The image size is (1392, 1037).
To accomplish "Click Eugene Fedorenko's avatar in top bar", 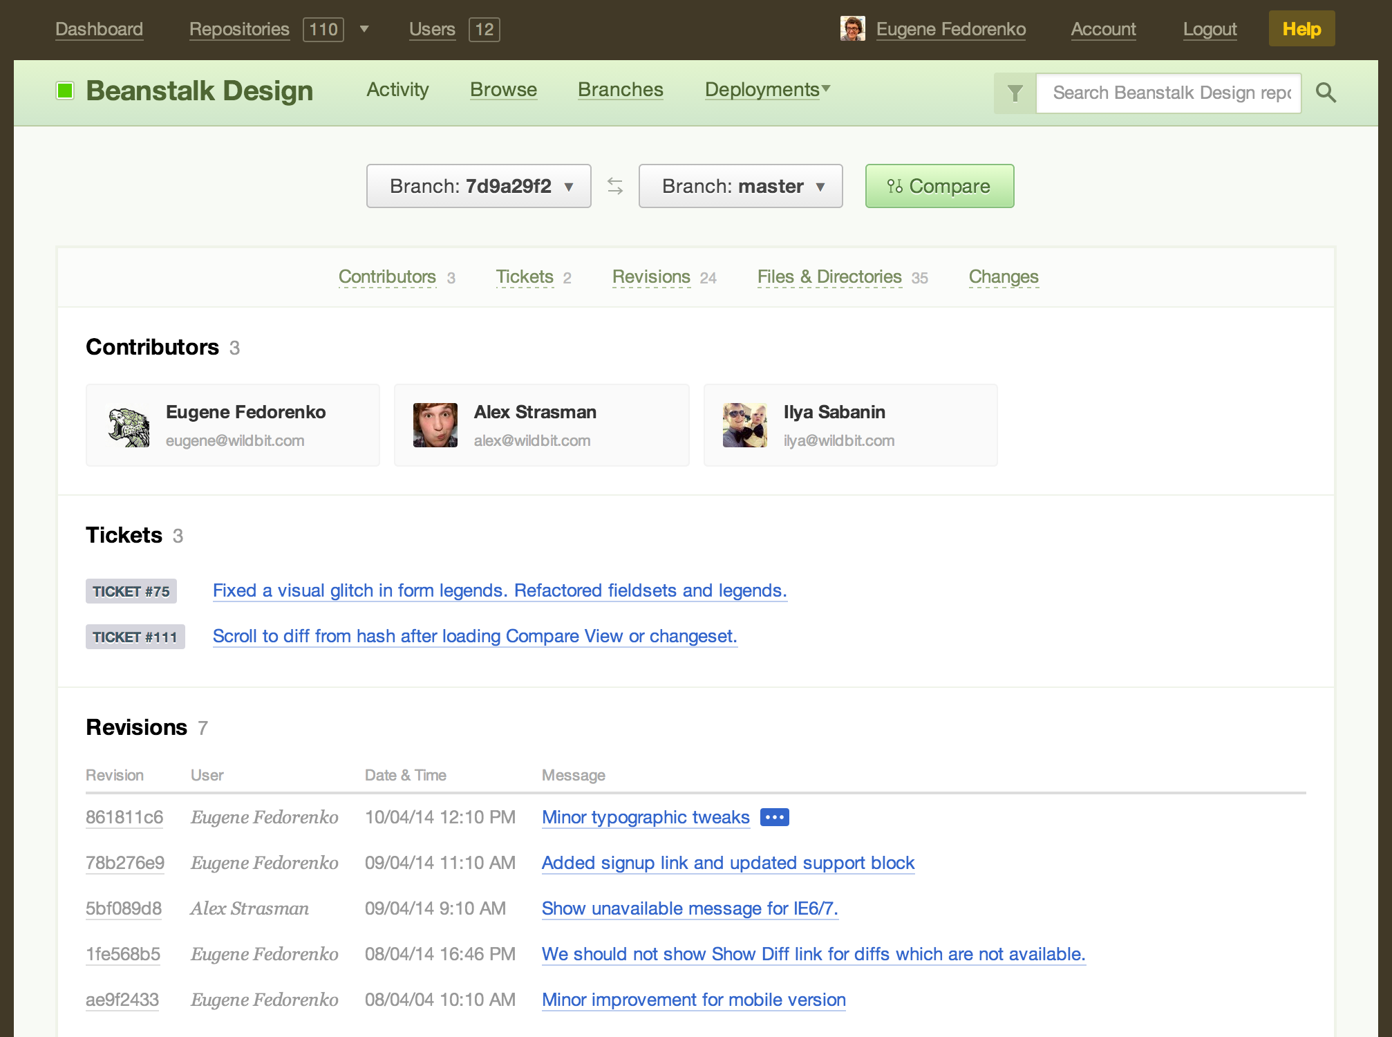I will pos(852,29).
